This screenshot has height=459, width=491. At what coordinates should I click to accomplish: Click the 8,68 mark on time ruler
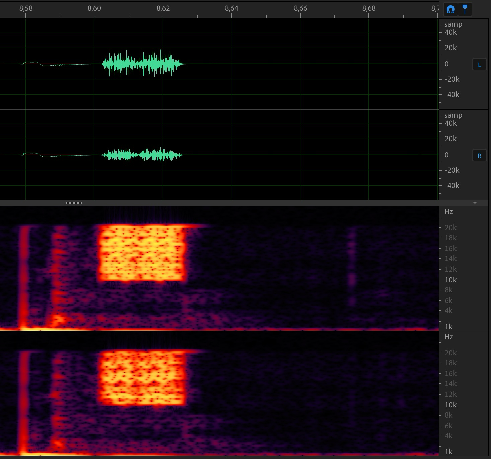pos(369,8)
